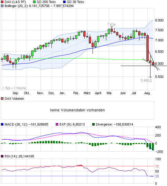Click the RSI (14): 28,144165 text
Screen dimensions: 167x186
19,156
